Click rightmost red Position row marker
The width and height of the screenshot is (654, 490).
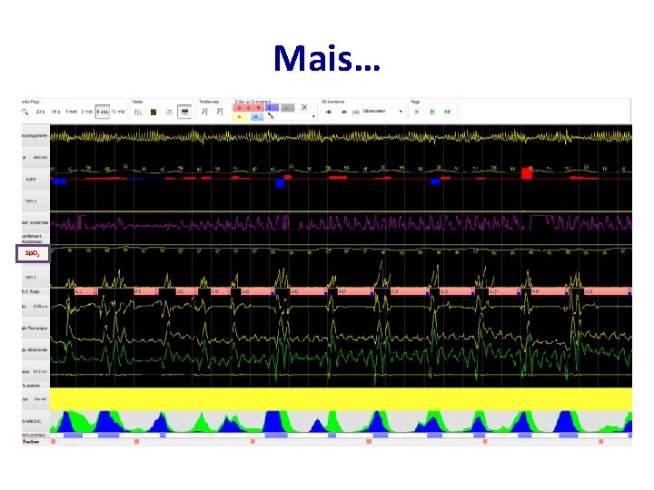pyautogui.click(x=600, y=441)
